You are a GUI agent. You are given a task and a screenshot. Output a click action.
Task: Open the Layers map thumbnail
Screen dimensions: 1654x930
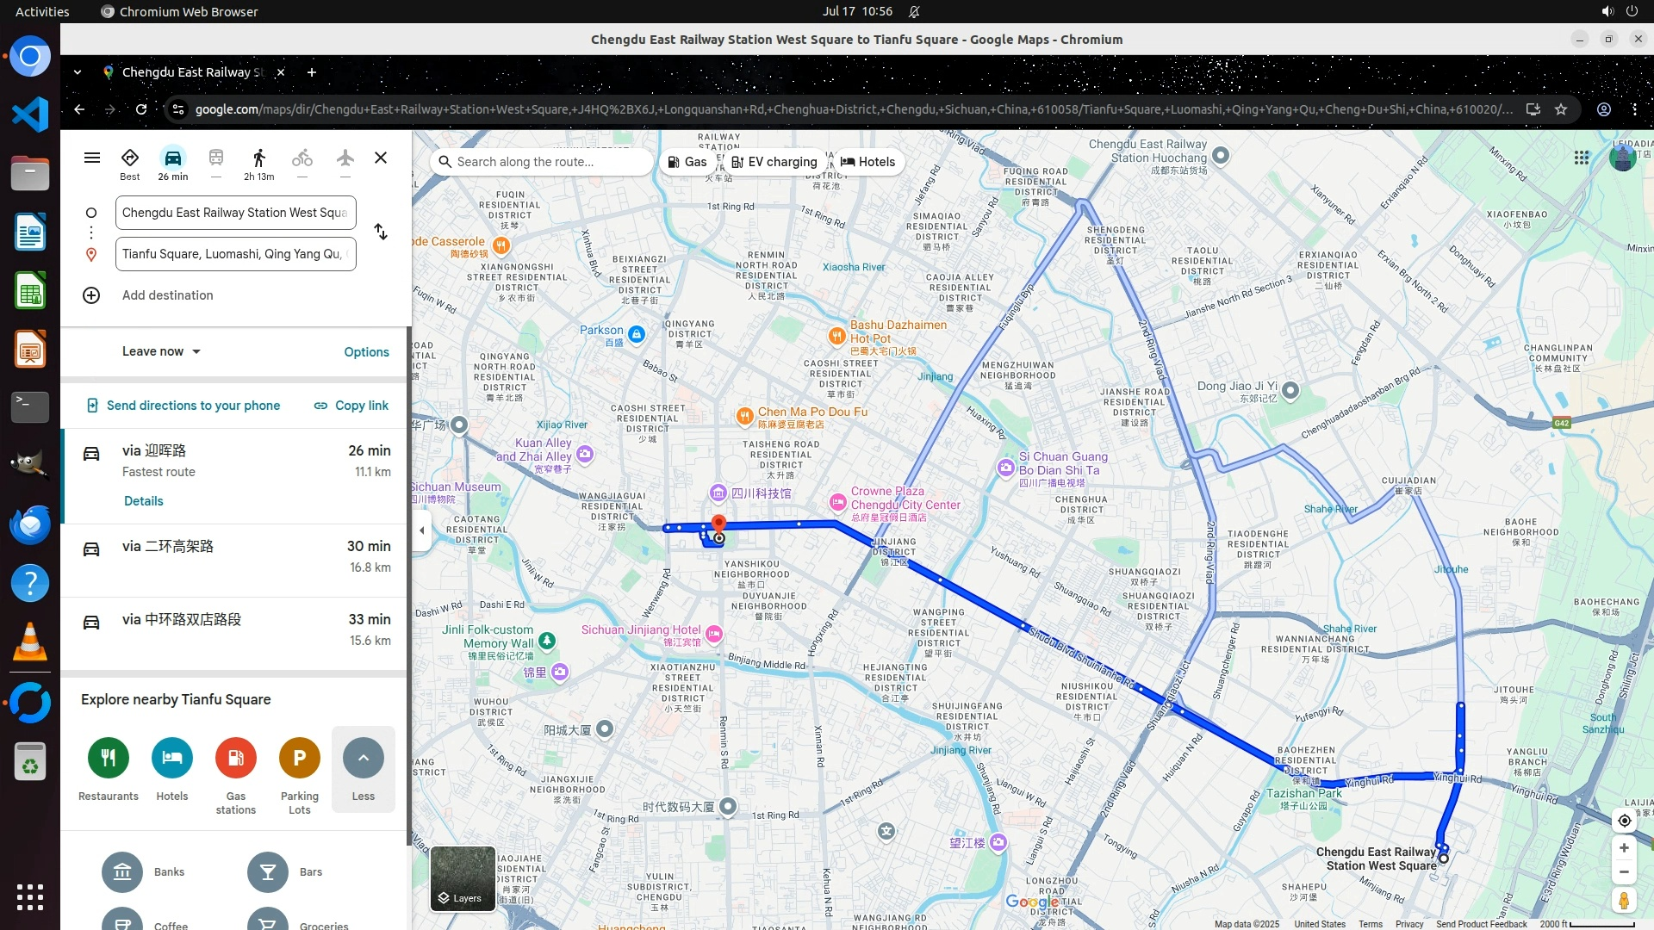(463, 878)
